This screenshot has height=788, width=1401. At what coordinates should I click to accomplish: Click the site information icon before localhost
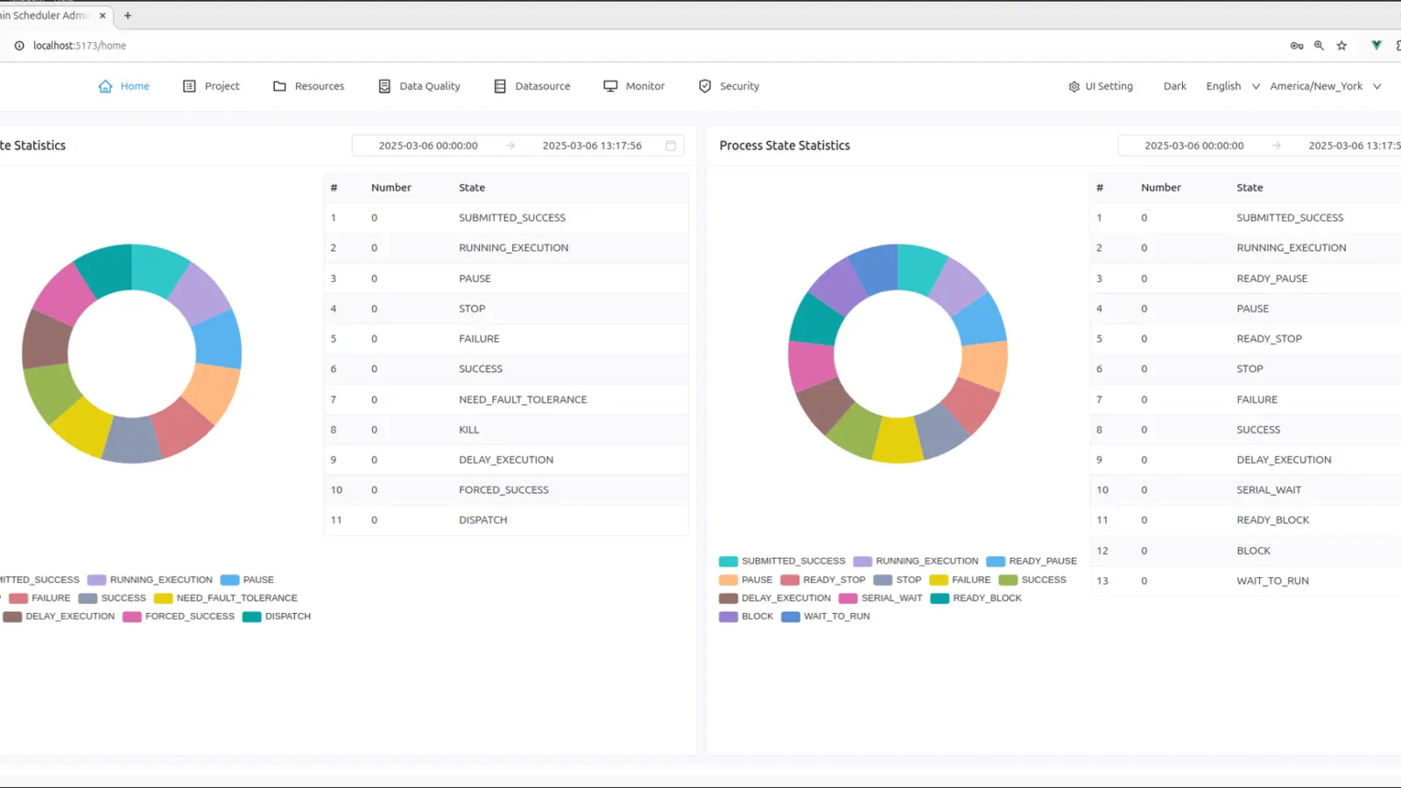coord(19,46)
